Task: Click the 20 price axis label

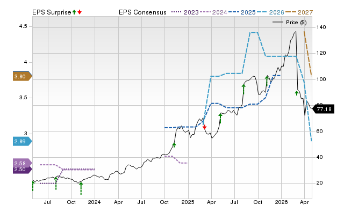Action: click(x=320, y=183)
